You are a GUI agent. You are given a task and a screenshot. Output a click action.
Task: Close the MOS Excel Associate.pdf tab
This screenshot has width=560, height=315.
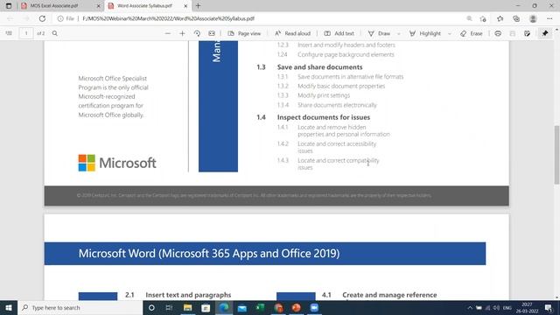coord(99,6)
